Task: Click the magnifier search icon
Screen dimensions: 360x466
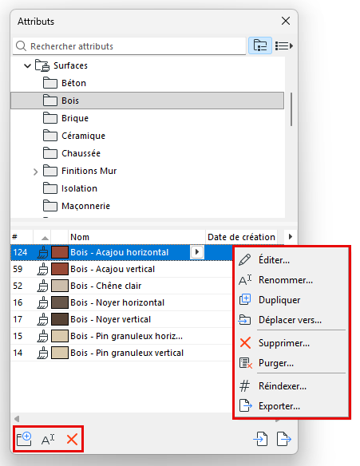Action: point(21,46)
